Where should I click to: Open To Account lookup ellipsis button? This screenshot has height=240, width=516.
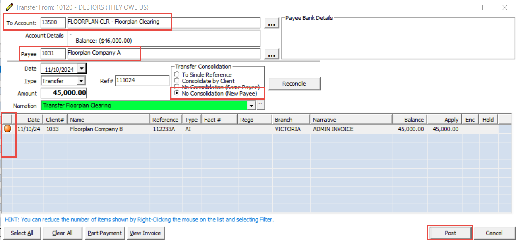(271, 24)
